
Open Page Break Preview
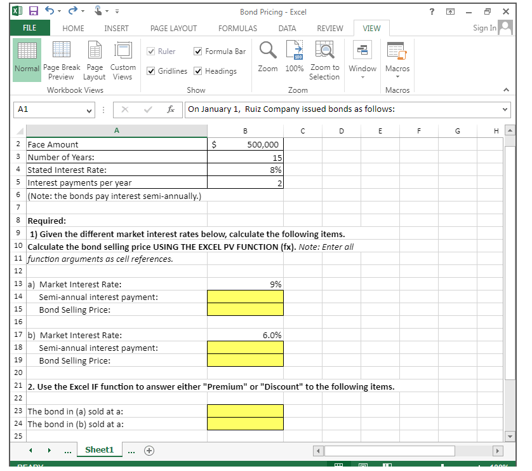(x=62, y=60)
